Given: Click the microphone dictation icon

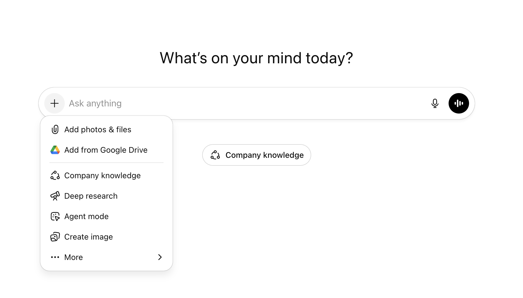Looking at the screenshot, I should (435, 103).
